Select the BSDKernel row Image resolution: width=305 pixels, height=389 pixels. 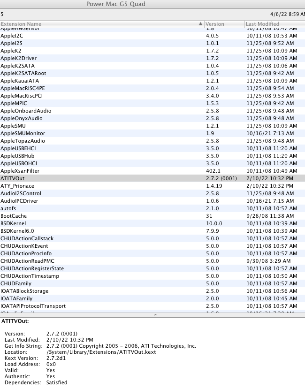click(x=152, y=223)
